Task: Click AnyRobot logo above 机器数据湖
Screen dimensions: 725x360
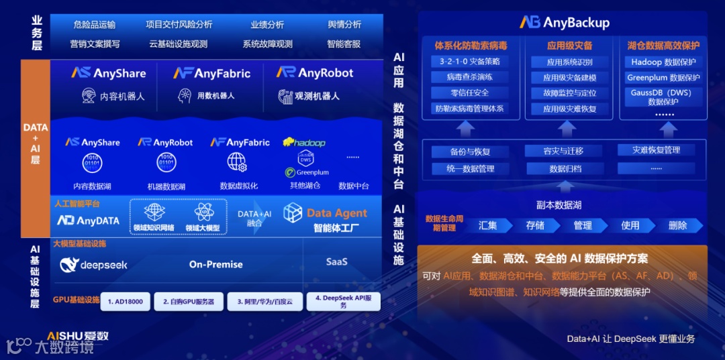Action: click(x=166, y=142)
